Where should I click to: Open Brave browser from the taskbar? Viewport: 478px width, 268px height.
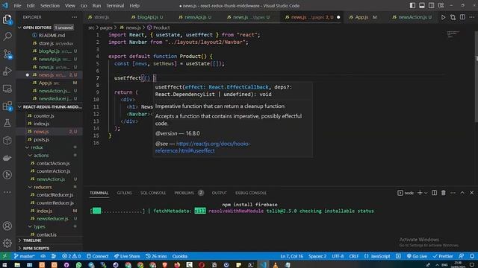pyautogui.click(x=165, y=265)
